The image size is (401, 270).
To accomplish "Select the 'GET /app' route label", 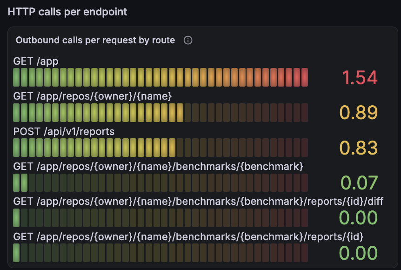I will 36,61.
